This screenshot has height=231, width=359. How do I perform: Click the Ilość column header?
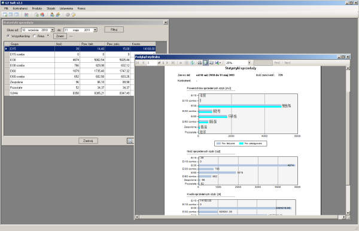point(67,44)
